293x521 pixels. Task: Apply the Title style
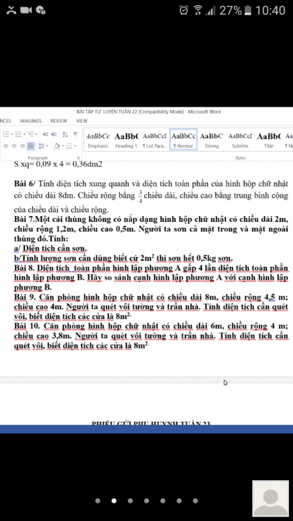click(x=269, y=140)
